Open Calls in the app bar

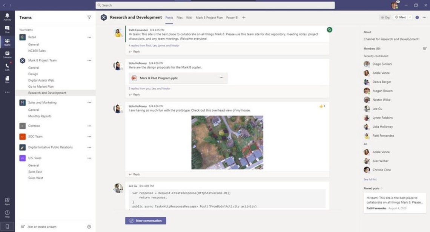pos(7,67)
